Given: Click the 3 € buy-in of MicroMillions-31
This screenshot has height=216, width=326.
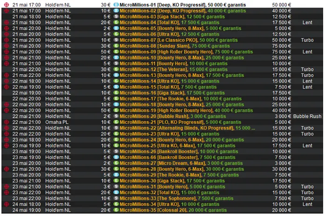Looking at the screenshot, I should coord(107,187).
